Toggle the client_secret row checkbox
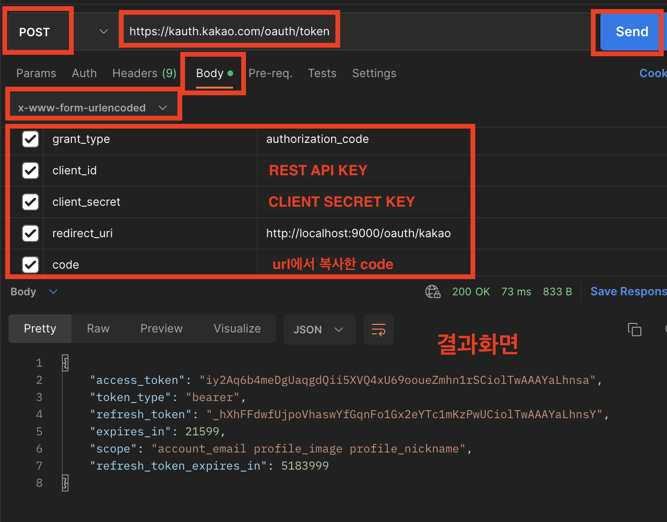This screenshot has width=667, height=522. [x=30, y=202]
